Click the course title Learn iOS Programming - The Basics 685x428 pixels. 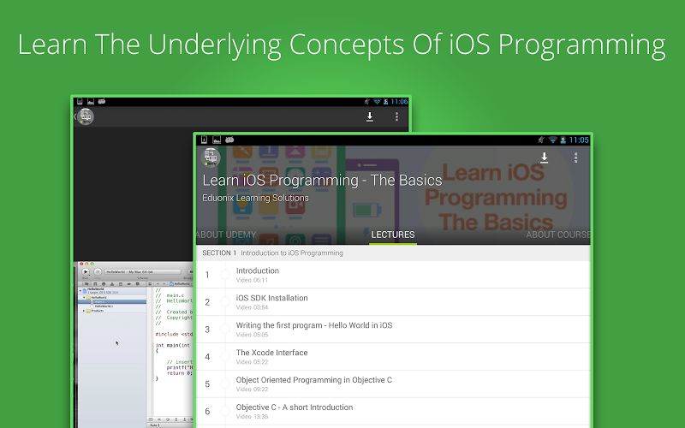tap(322, 180)
